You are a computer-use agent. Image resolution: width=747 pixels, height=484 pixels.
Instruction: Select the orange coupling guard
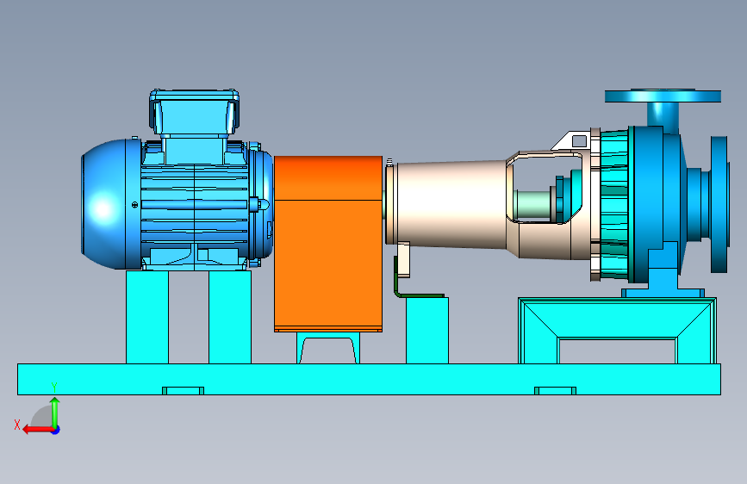(x=327, y=244)
